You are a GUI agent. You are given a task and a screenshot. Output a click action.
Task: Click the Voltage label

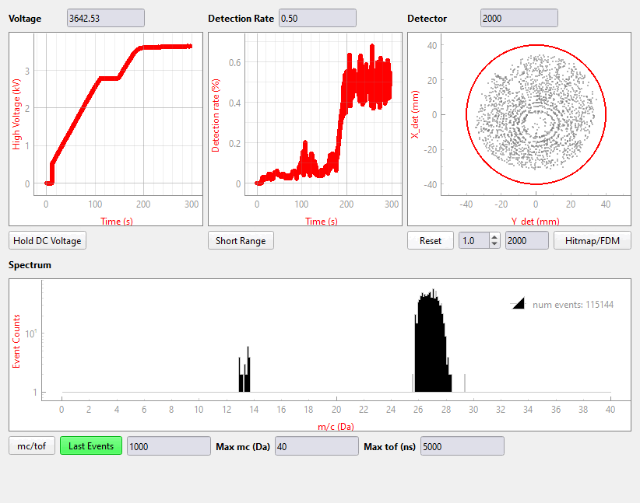coord(25,19)
